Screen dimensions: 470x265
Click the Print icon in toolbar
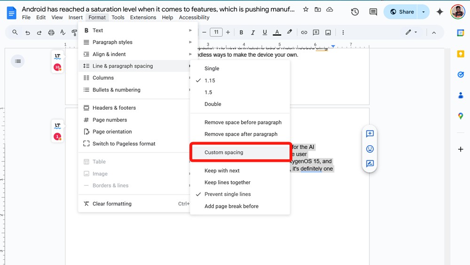(x=51, y=32)
